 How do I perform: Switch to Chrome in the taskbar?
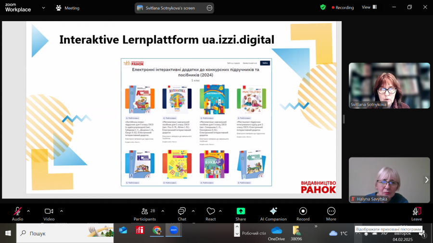pos(157,230)
